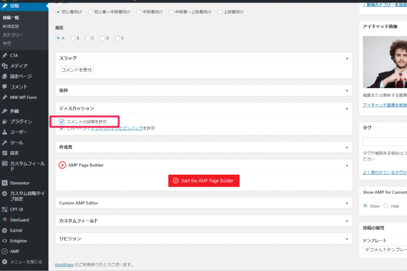This screenshot has height=271, width=407.
Task: Click the AMP Page Builder logo icon
Action: point(62,165)
